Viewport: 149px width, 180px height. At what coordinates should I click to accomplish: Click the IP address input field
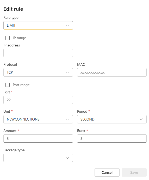tap(38, 53)
